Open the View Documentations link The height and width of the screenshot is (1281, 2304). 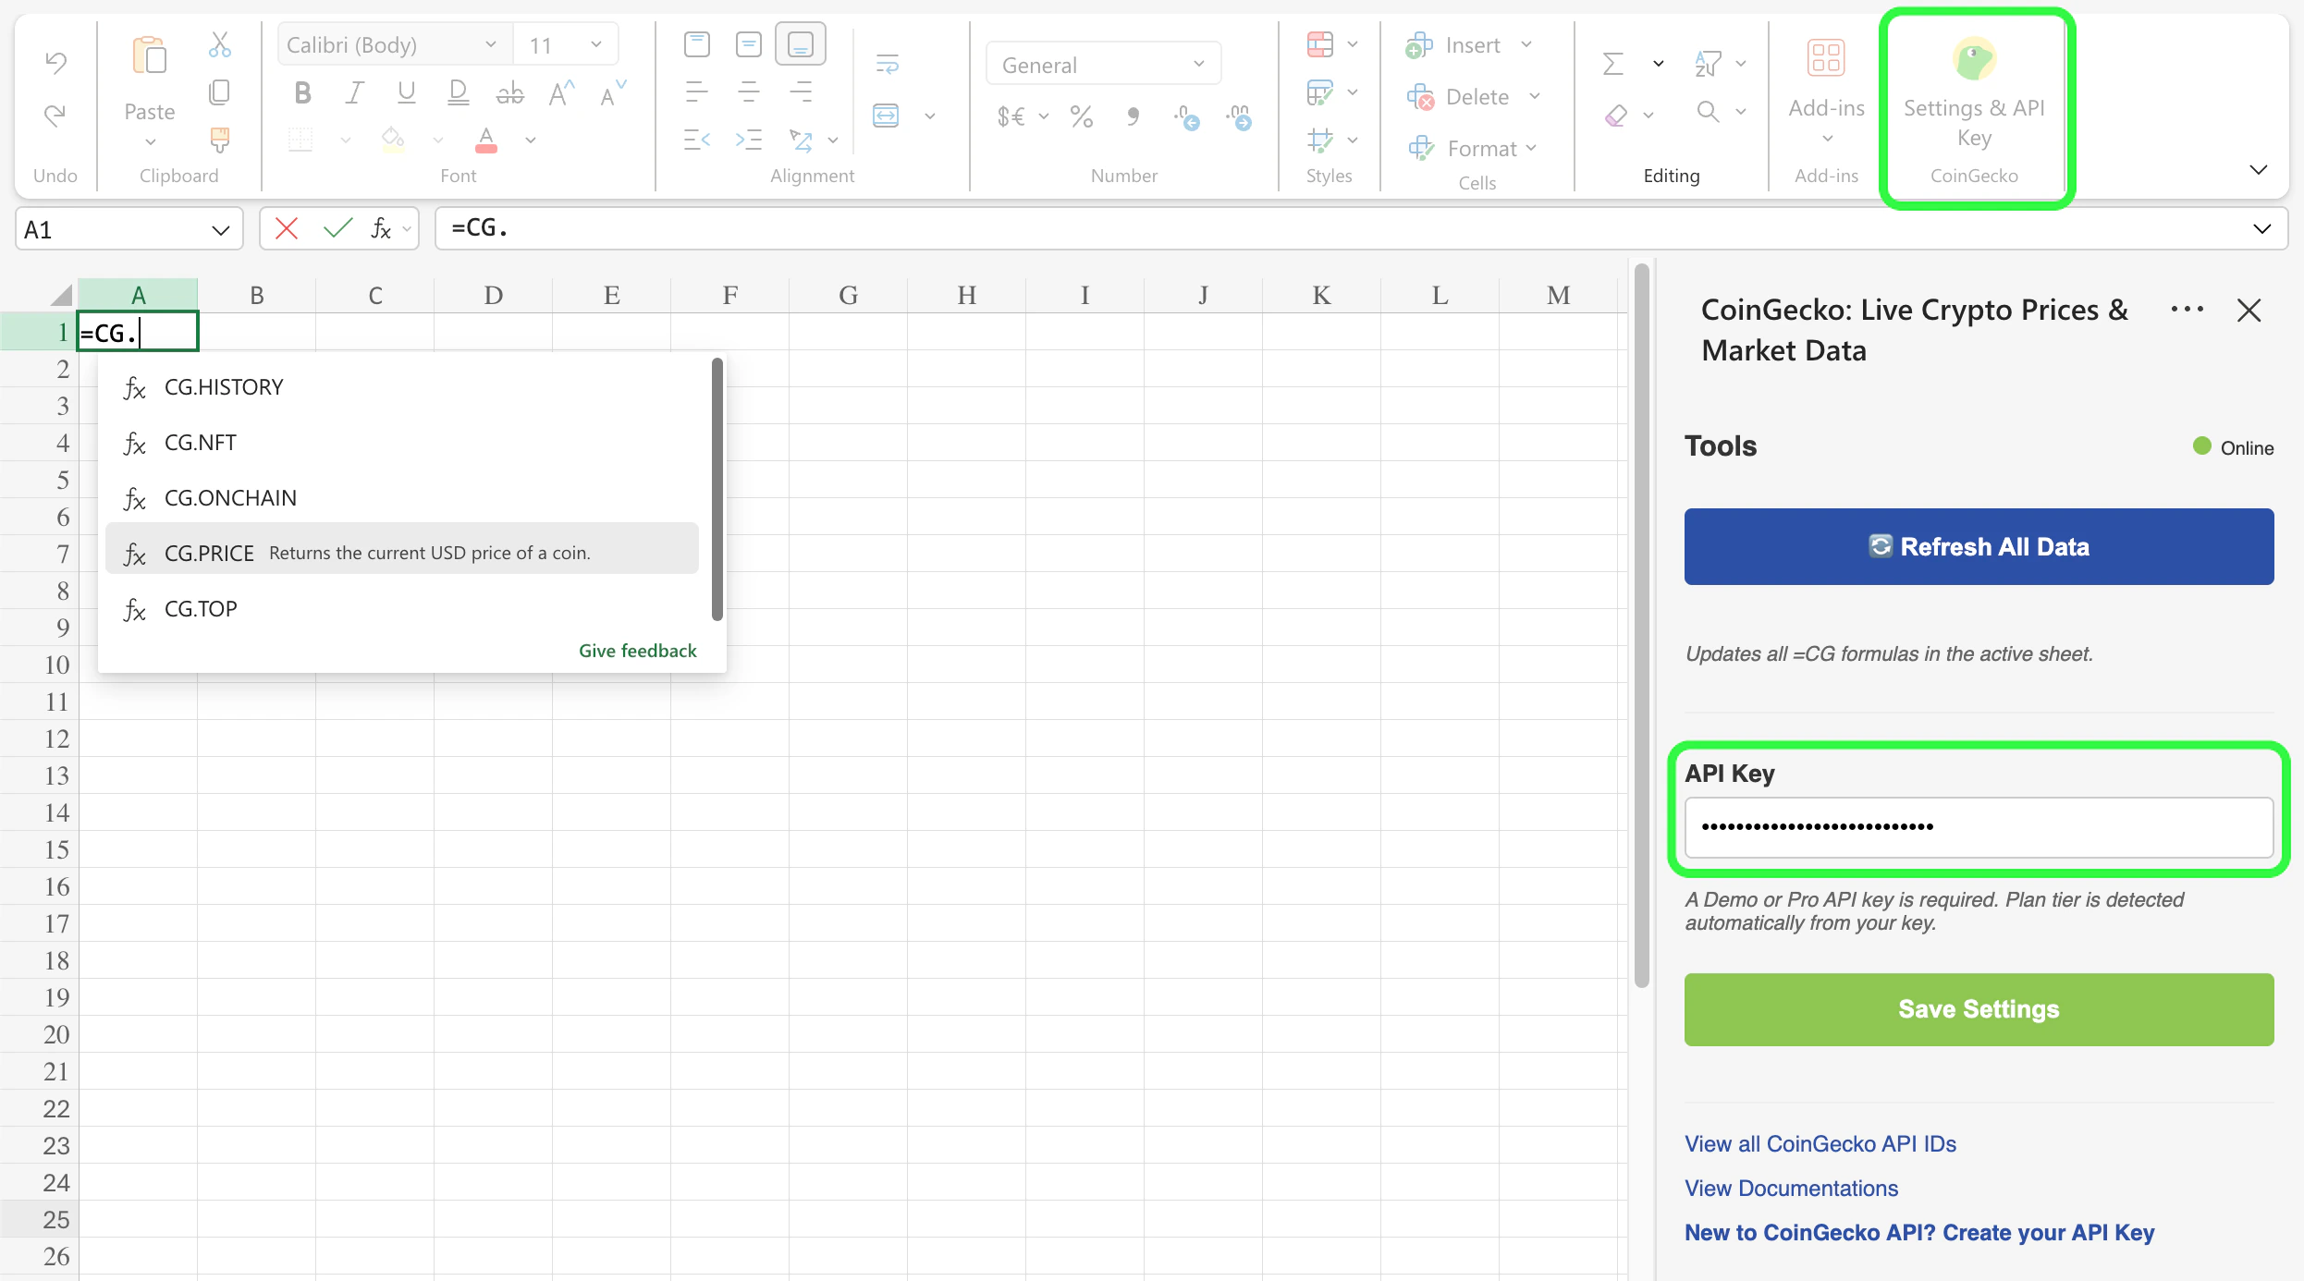pos(1790,1188)
